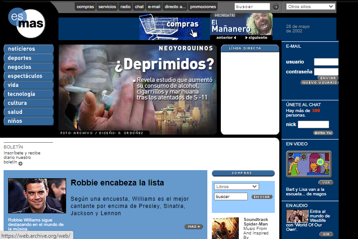This screenshot has width=358, height=239.
Task: Open the ¿Deprimidos? Neoyorquinos feature image
Action: 138,90
